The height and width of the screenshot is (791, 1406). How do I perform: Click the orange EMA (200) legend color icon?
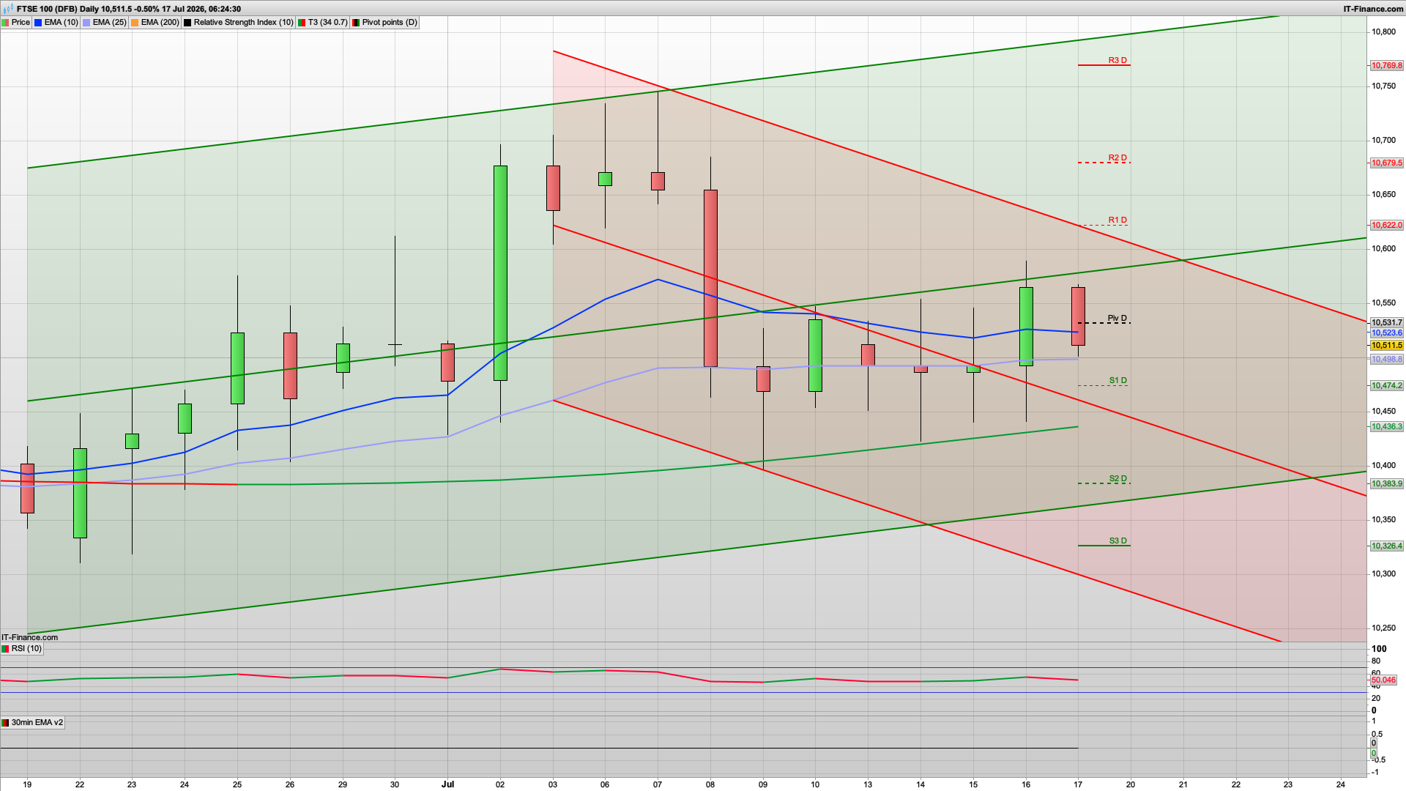click(135, 23)
